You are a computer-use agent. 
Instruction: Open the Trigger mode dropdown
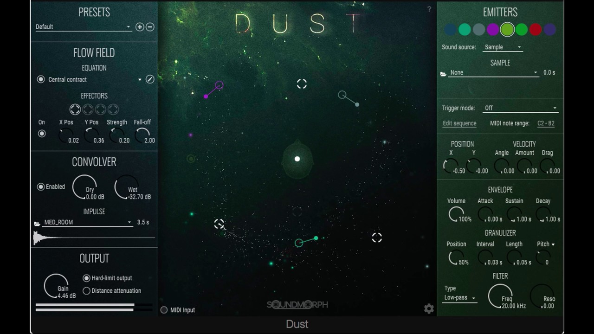pos(521,108)
